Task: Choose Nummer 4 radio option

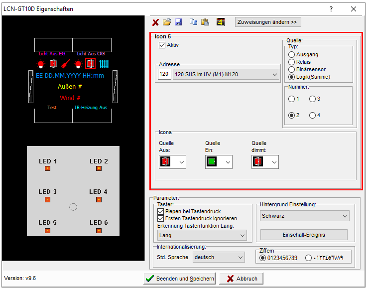Action: (x=313, y=115)
